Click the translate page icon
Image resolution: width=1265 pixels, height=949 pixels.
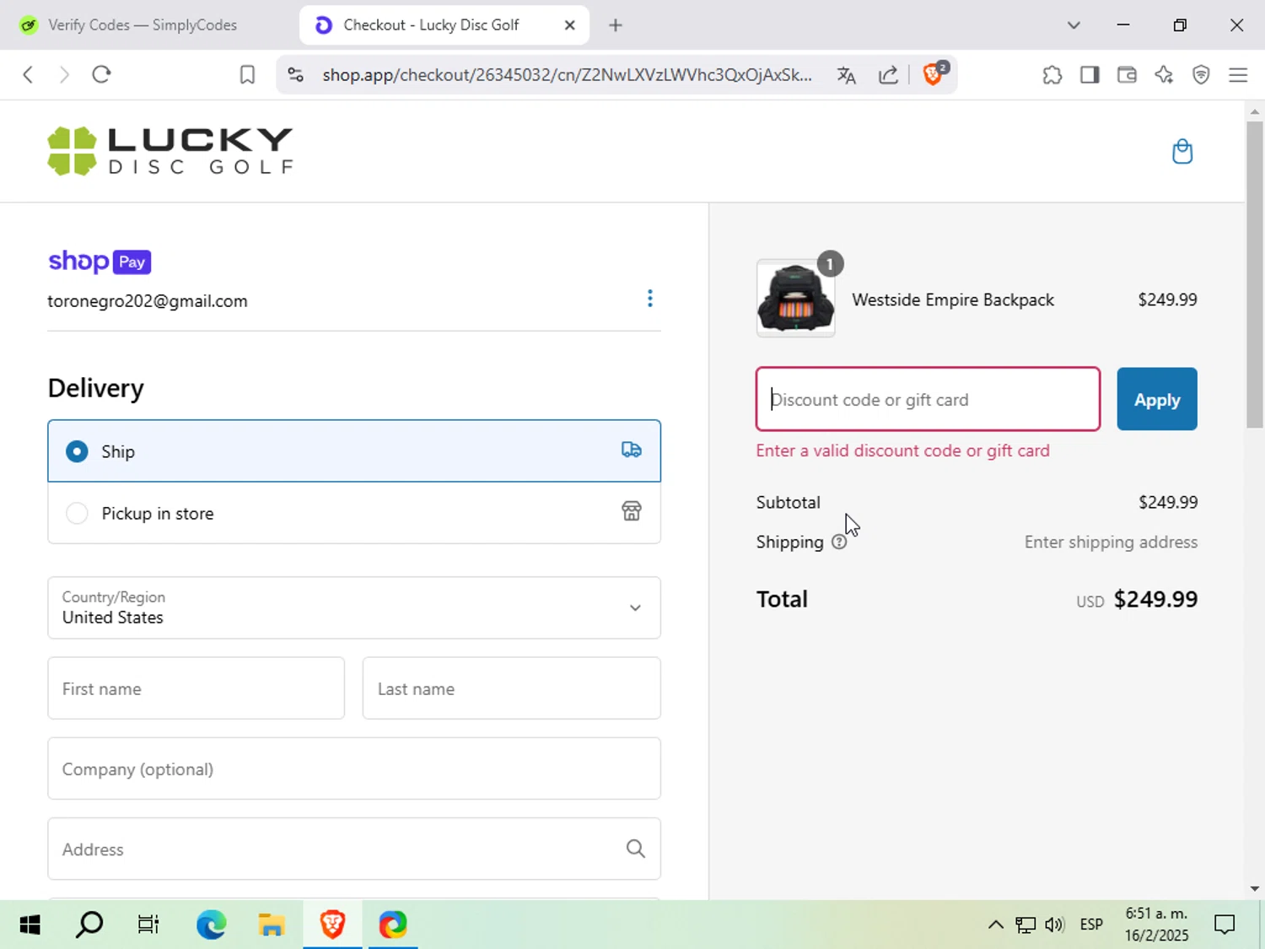tap(847, 75)
